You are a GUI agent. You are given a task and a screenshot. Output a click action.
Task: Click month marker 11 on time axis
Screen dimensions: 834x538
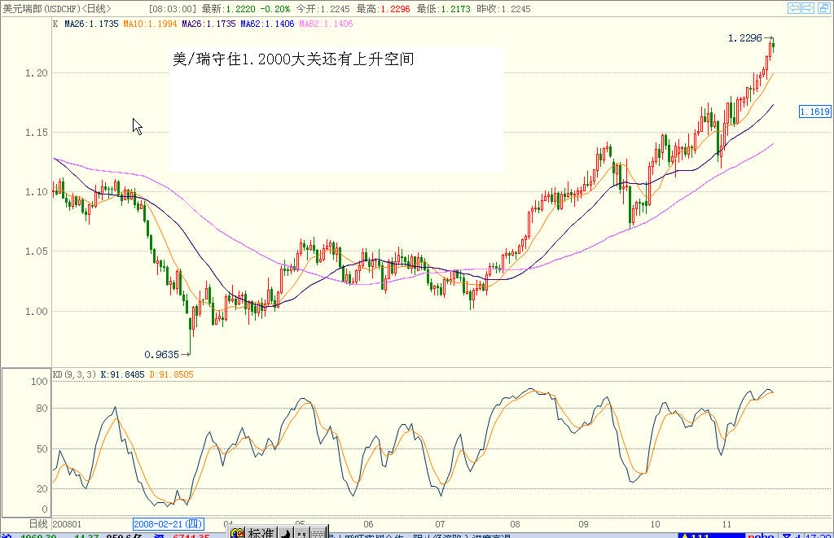click(x=726, y=524)
